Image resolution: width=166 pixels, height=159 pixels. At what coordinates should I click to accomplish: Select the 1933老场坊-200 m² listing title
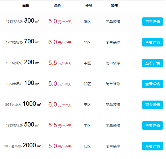23,63
